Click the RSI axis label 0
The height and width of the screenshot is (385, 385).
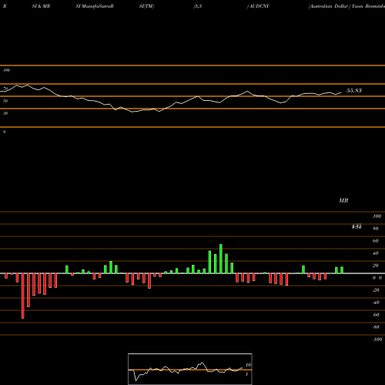pyautogui.click(x=4, y=132)
